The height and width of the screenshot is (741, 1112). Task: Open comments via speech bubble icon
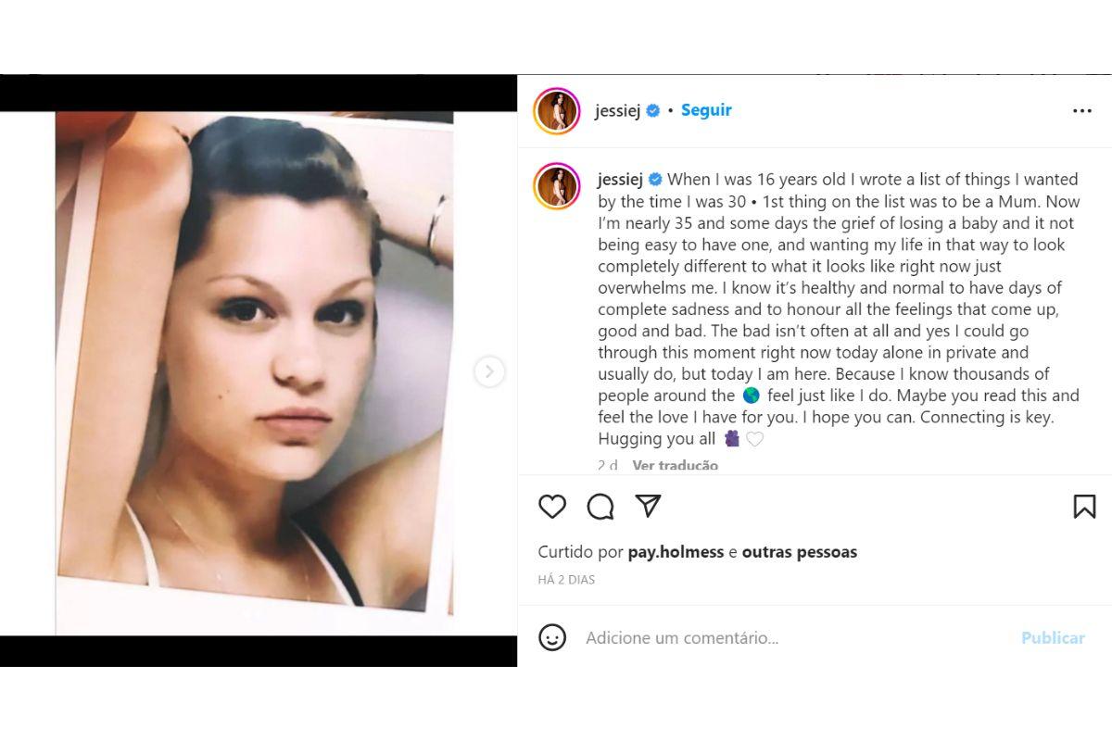tap(600, 506)
